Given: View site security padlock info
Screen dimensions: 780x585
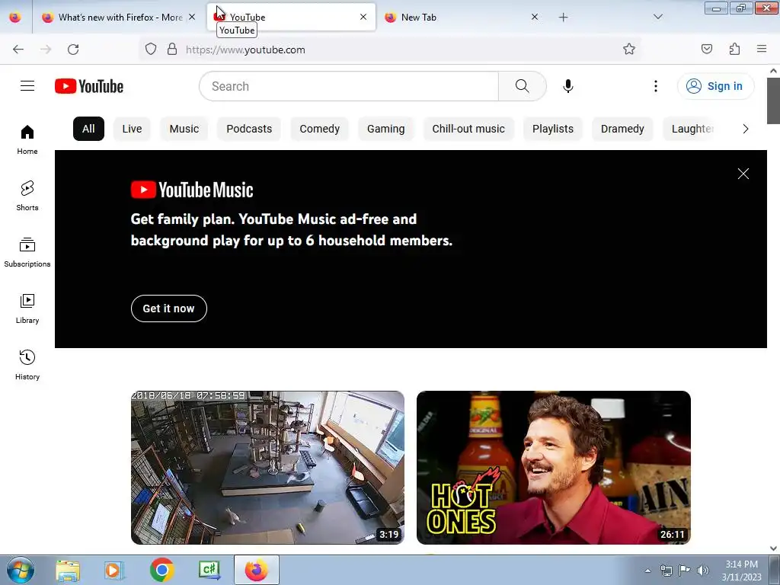Looking at the screenshot, I should point(172,50).
